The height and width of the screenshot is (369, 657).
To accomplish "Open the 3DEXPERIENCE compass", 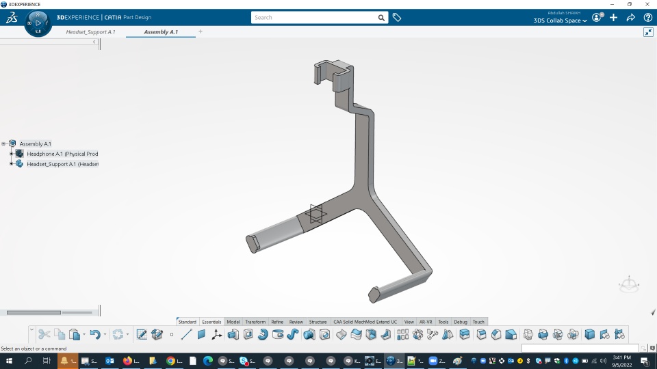I will click(38, 23).
